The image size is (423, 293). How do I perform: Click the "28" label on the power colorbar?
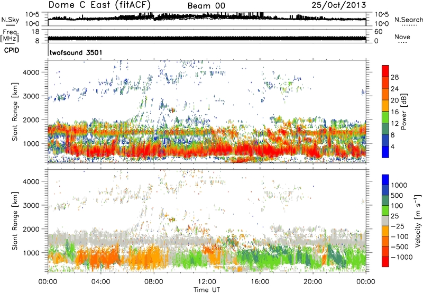click(394, 77)
